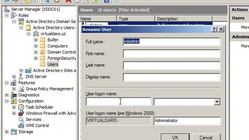The width and height of the screenshot is (249, 140).
Task: Click the User logon name text box
Action: 118,101
